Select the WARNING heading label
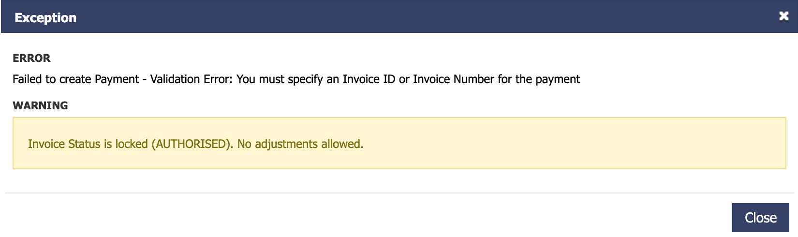The width and height of the screenshot is (798, 237). (x=40, y=105)
